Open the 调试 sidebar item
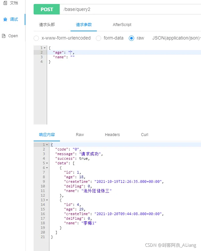Screen dimensions: 201x251 pos(14,19)
